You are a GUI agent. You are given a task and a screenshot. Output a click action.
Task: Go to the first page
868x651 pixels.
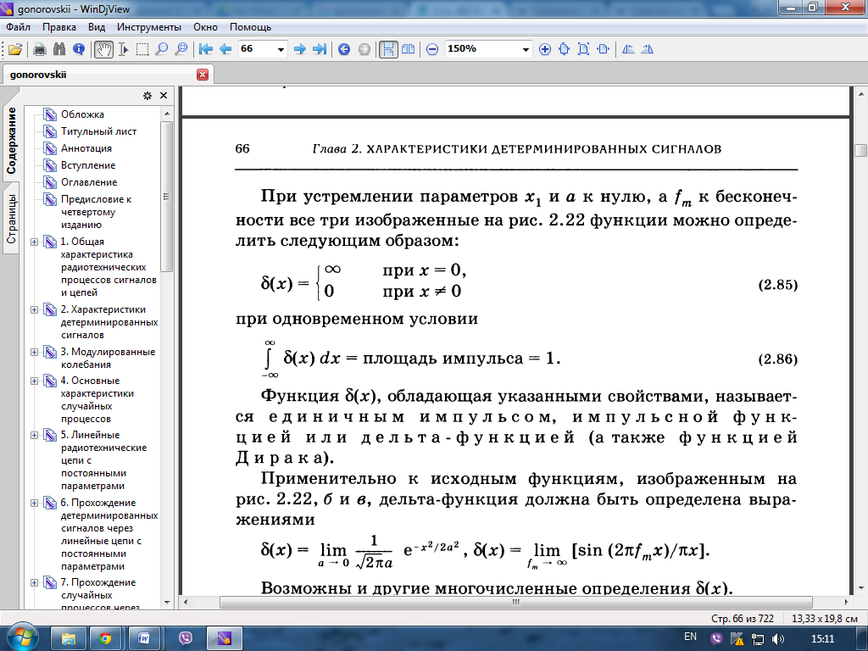(x=206, y=49)
